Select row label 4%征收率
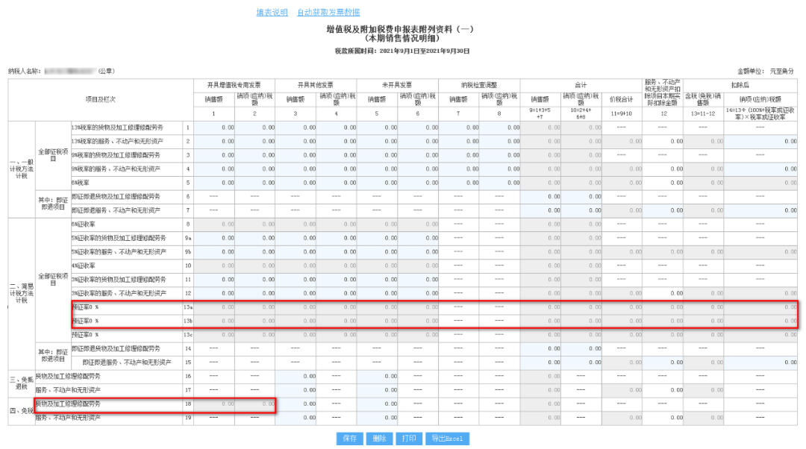 84,266
